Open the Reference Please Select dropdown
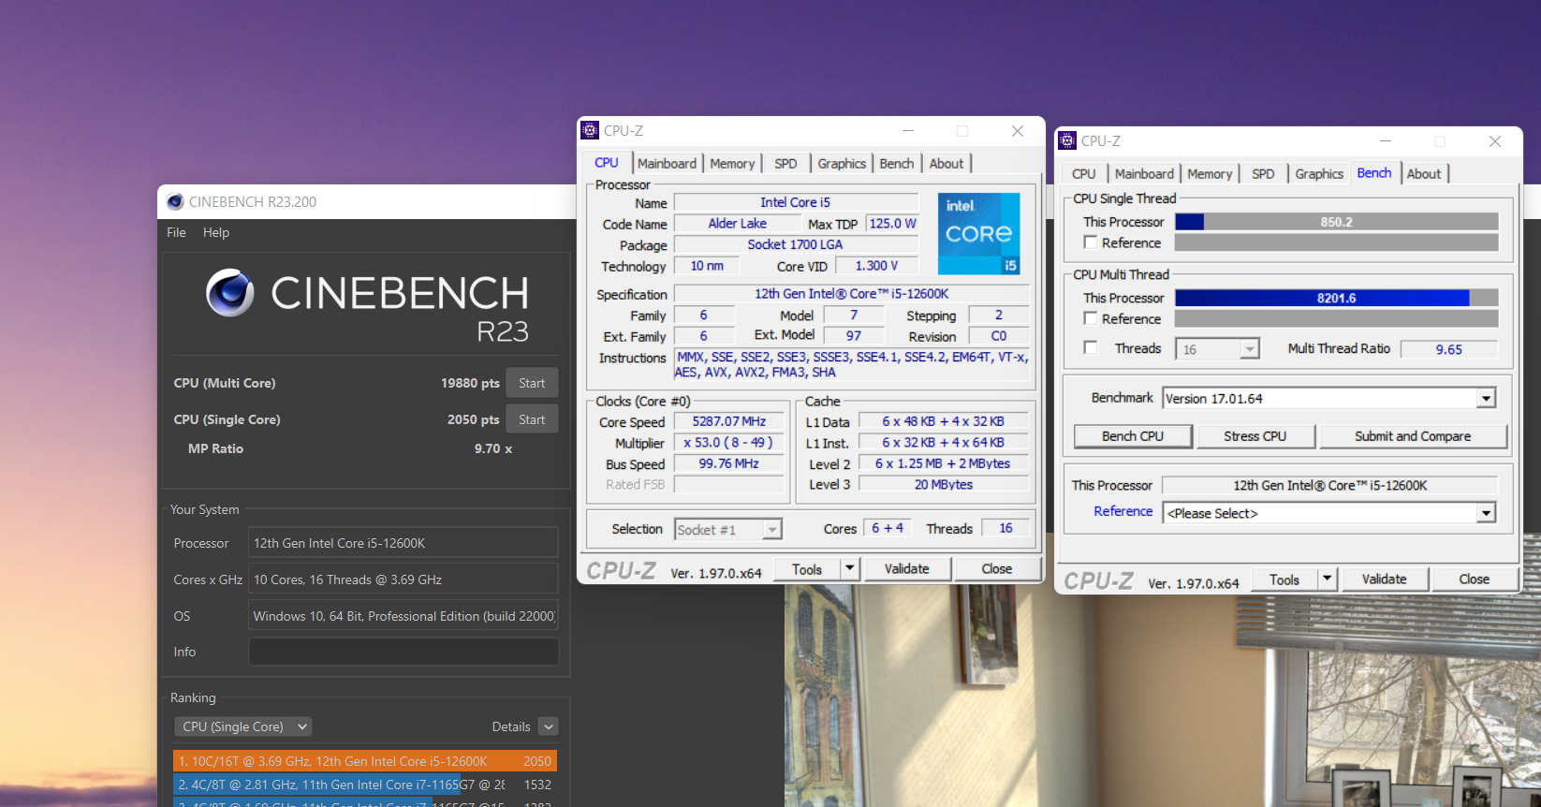The image size is (1541, 807). 1486,513
